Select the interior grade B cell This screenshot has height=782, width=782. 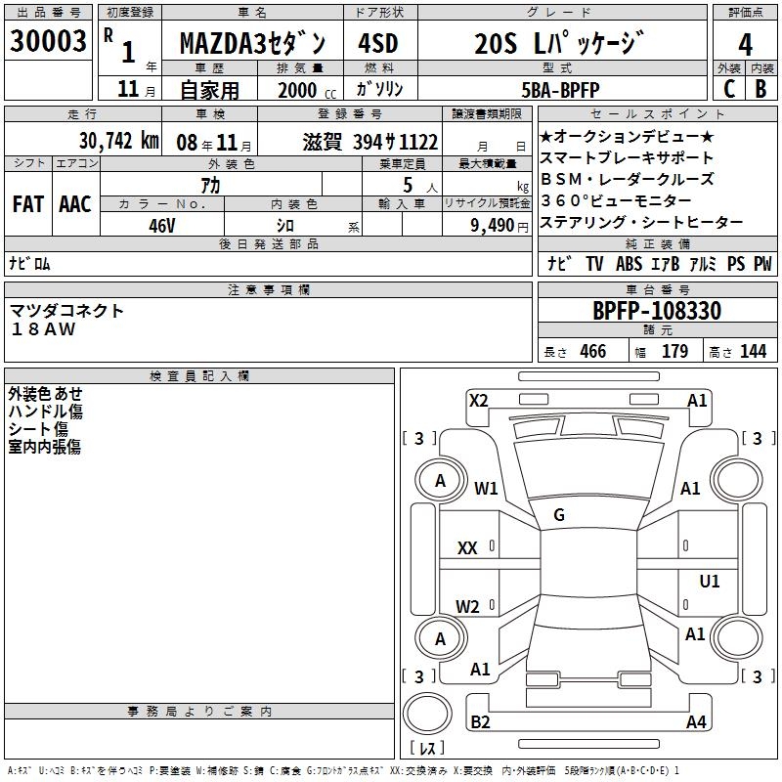coord(761,89)
